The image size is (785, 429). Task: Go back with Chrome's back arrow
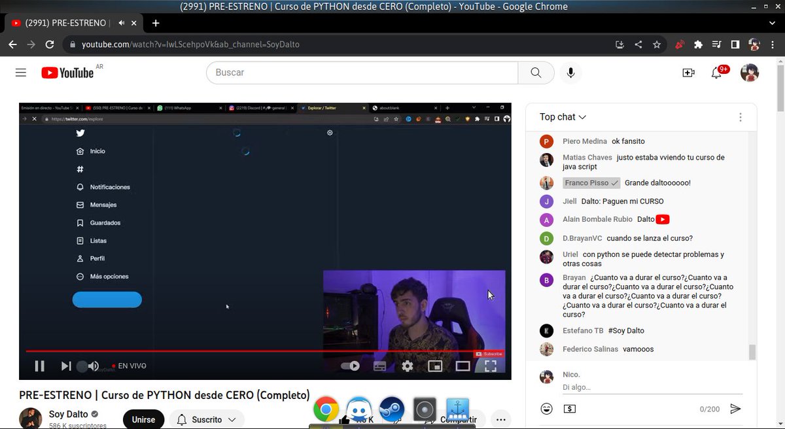pyautogui.click(x=13, y=44)
